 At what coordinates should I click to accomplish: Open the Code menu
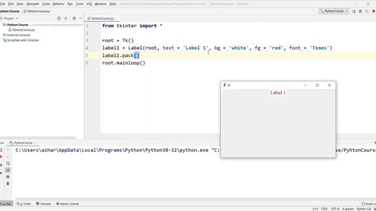click(x=46, y=4)
